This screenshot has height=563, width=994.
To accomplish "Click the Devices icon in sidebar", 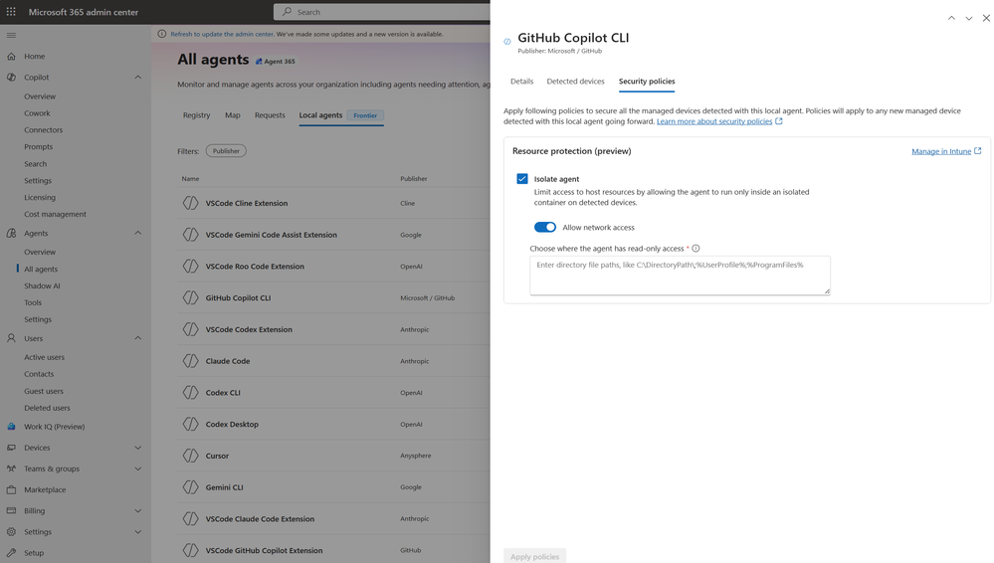I will (11, 448).
